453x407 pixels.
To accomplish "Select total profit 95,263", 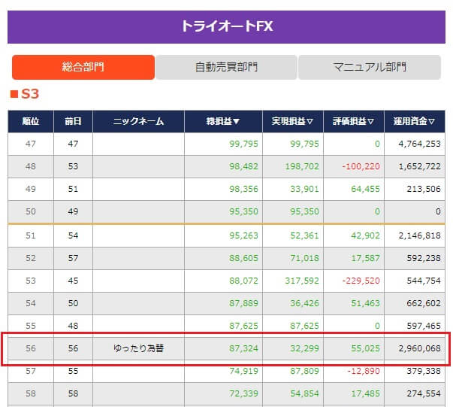I will (243, 235).
